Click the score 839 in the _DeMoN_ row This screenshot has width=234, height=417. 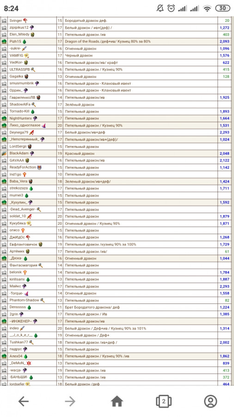(226, 363)
